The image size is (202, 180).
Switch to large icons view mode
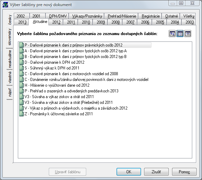point(172,34)
